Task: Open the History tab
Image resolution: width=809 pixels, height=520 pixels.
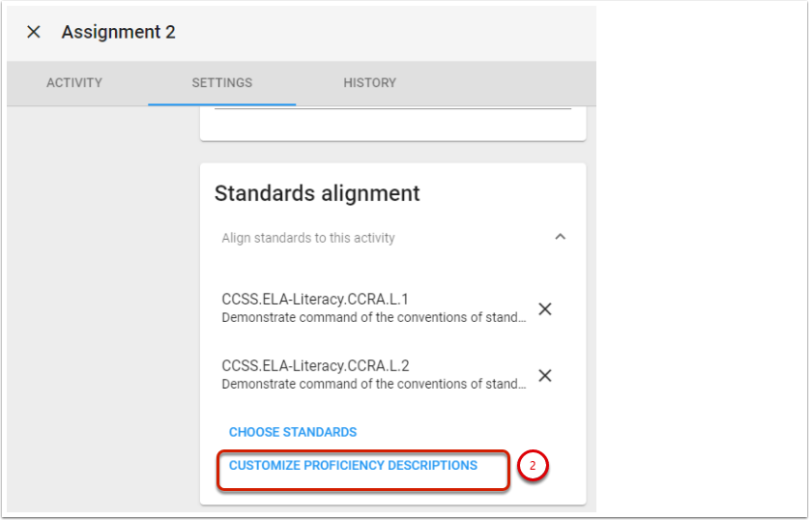Action: pos(369,83)
